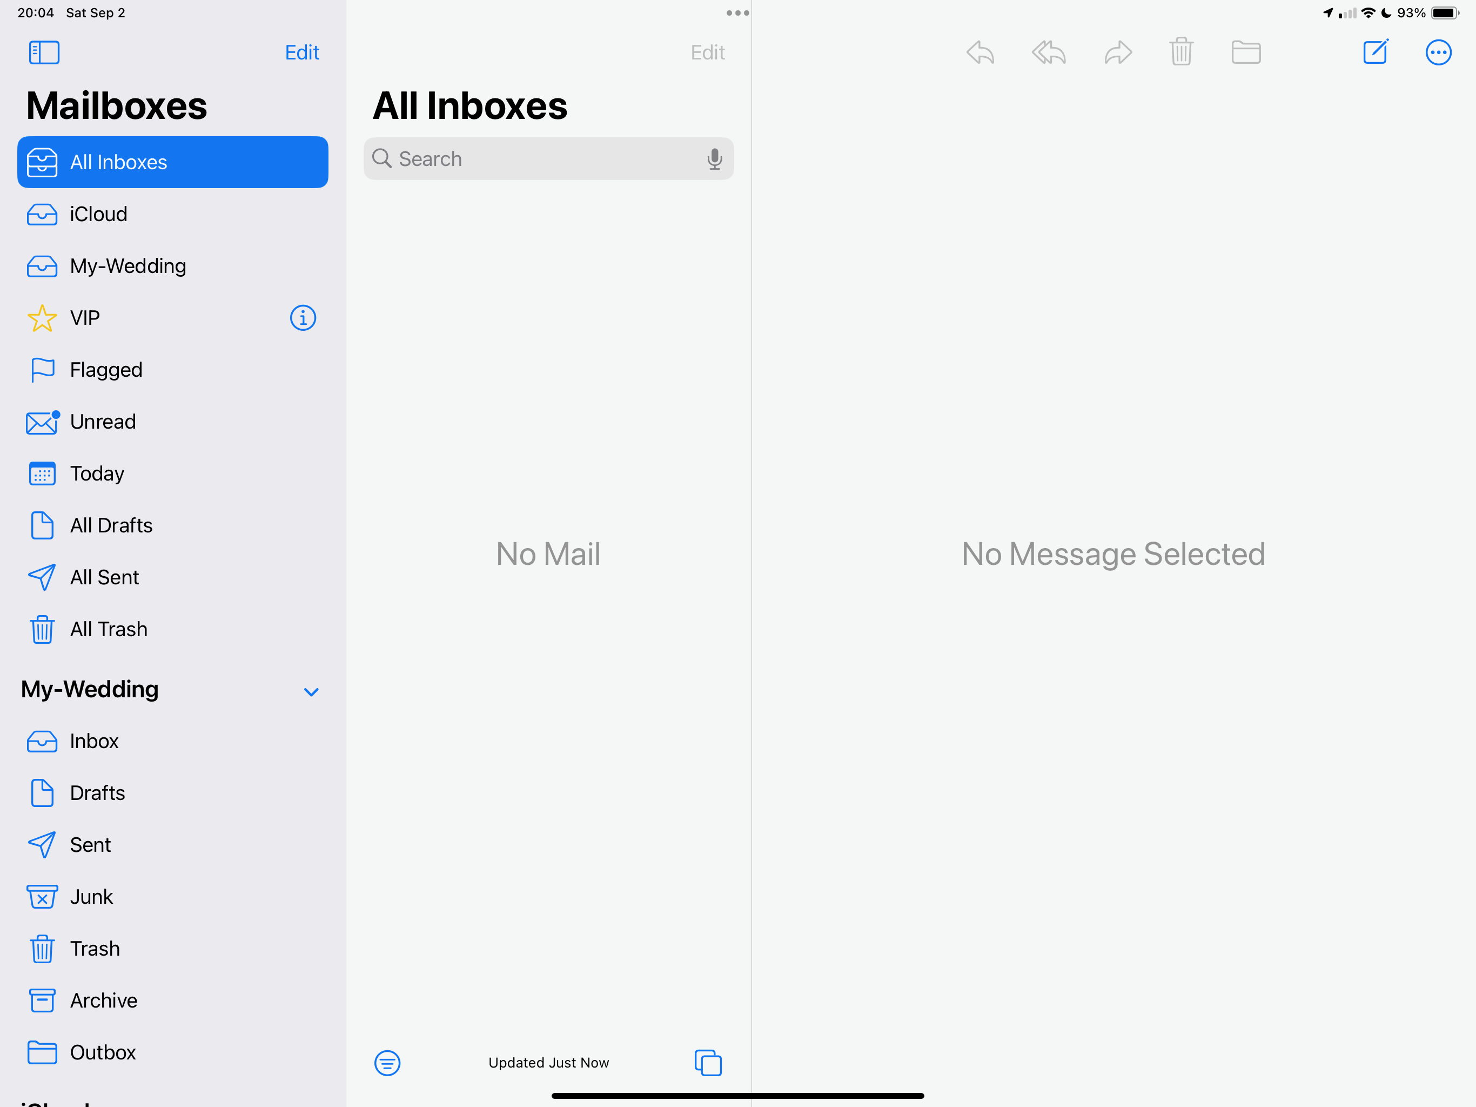Open My-Wedding Archive folder
This screenshot has width=1476, height=1107.
click(173, 1000)
